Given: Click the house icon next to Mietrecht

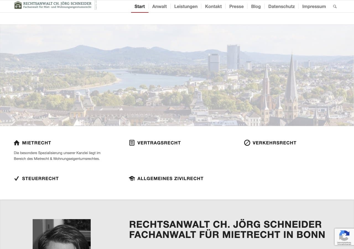Looking at the screenshot, I should [17, 143].
